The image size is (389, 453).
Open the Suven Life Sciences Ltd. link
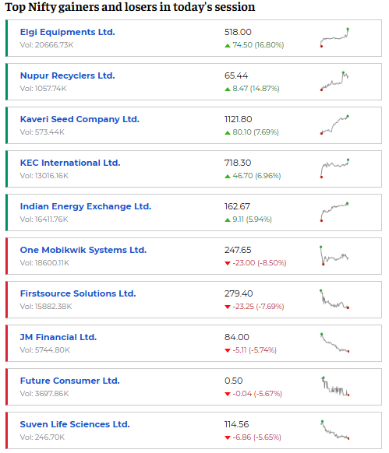[x=75, y=425]
